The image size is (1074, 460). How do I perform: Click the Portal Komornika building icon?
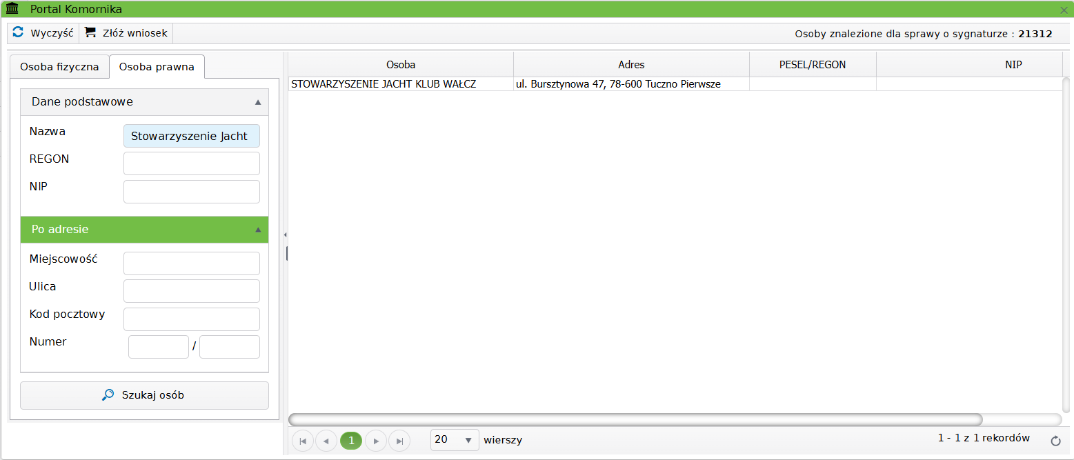pyautogui.click(x=12, y=9)
